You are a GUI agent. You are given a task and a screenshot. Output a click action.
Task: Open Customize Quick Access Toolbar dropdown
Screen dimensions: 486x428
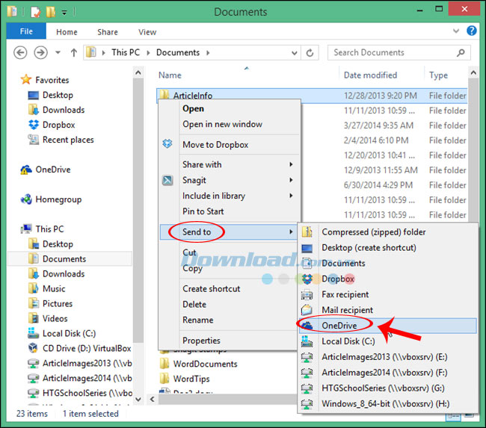tap(64, 13)
